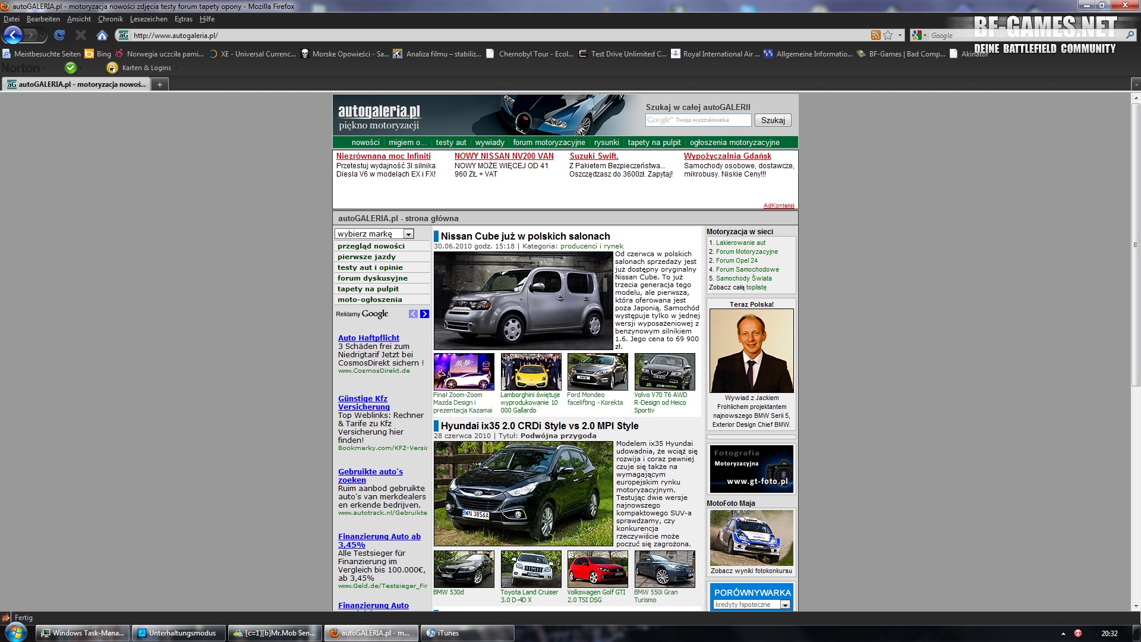Open the forum motoryzacyjne navigation link
The height and width of the screenshot is (642, 1141).
tap(549, 143)
